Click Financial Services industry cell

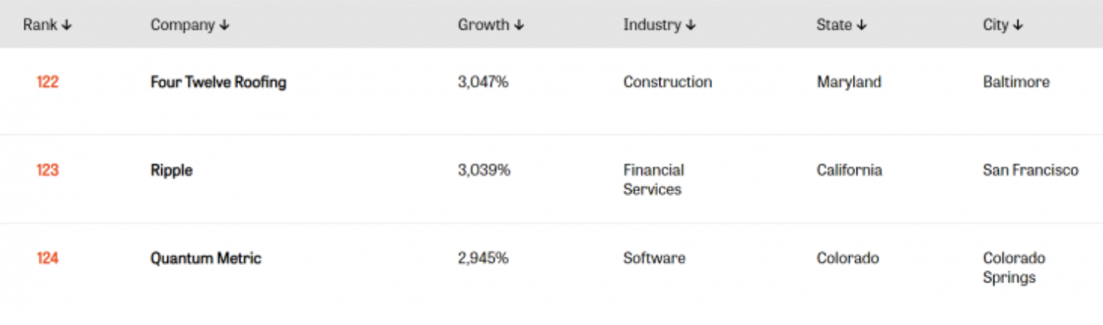[654, 180]
